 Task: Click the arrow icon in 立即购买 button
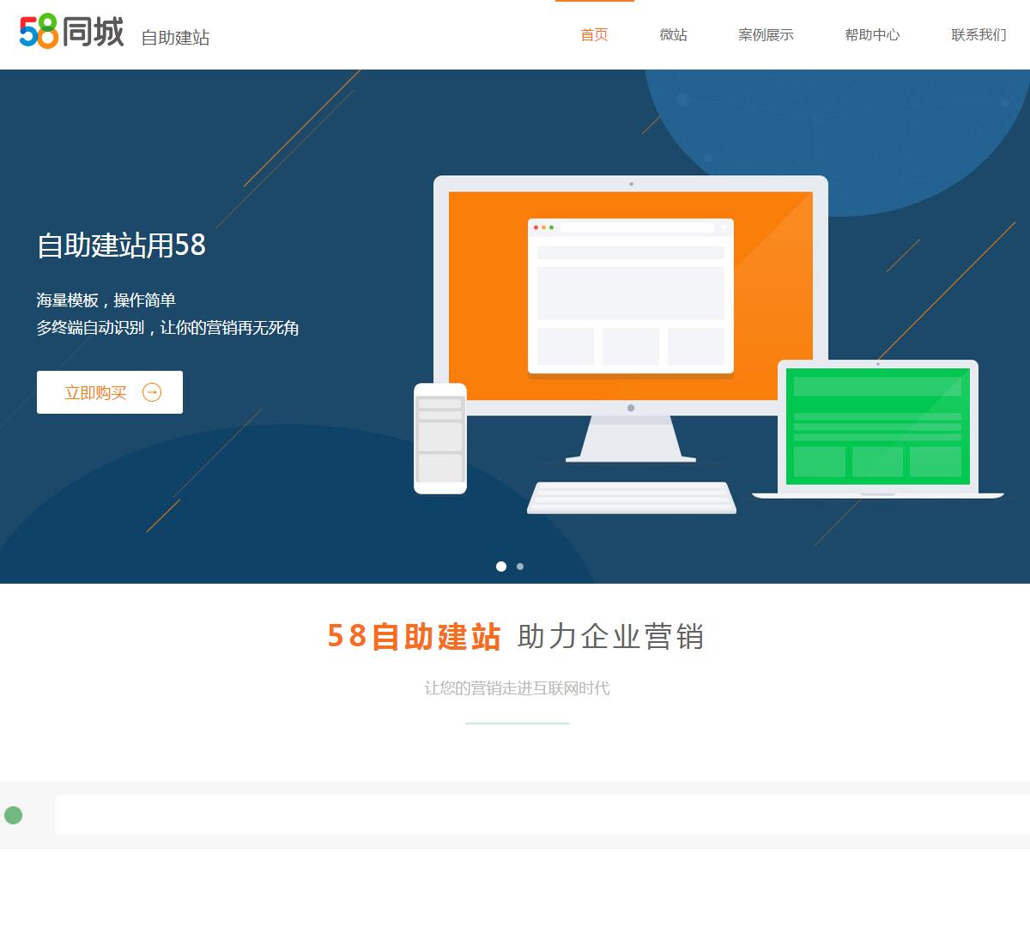pos(152,392)
